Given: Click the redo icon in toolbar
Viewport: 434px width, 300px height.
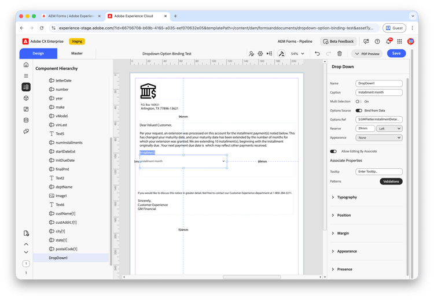Looking at the screenshot, I should 328,54.
